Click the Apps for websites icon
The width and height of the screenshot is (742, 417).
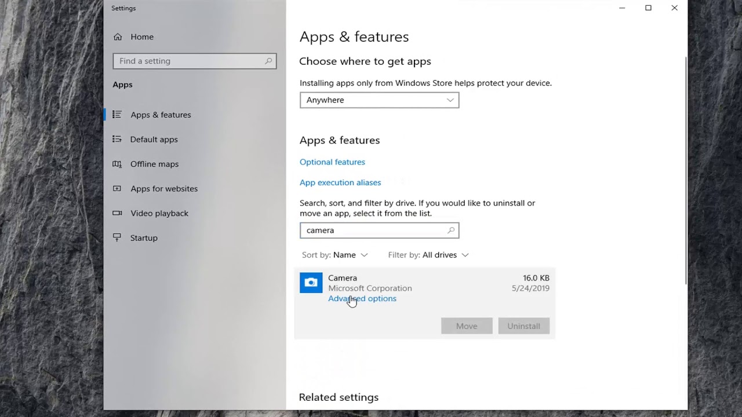pos(117,188)
